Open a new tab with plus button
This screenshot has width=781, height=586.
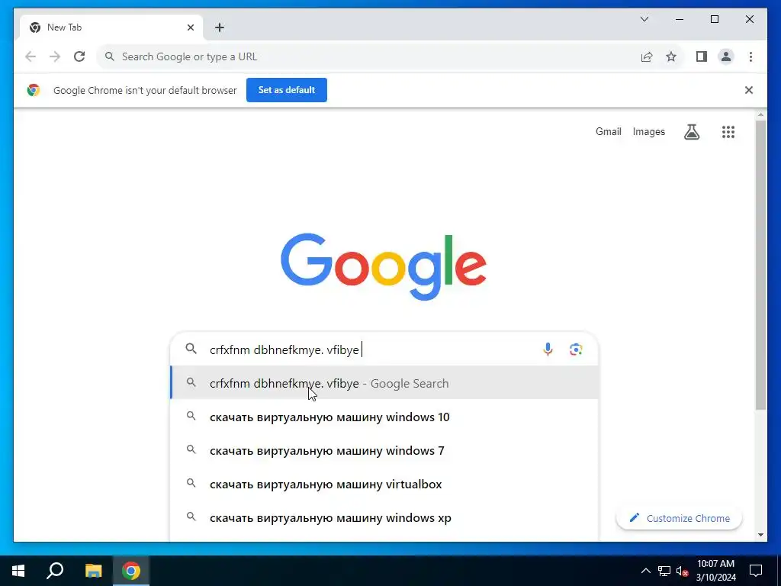click(x=220, y=27)
